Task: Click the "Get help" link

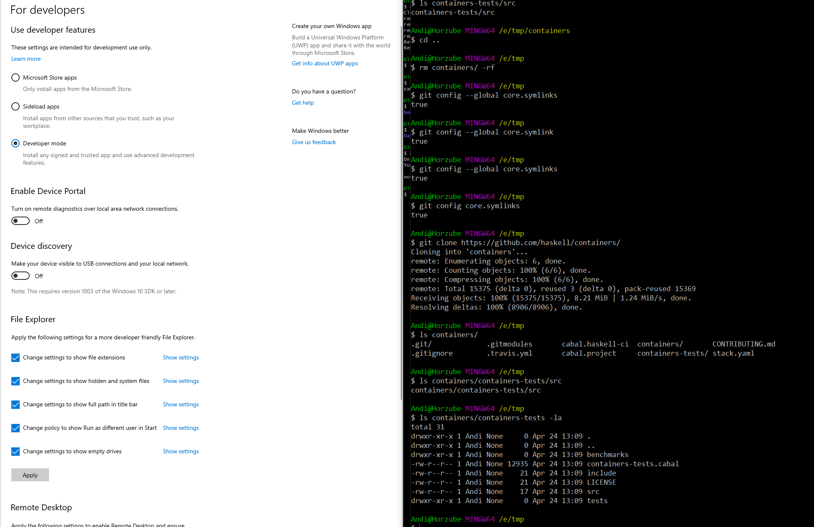Action: pyautogui.click(x=302, y=103)
